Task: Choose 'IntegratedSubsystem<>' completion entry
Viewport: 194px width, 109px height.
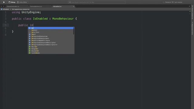Action: [51, 38]
